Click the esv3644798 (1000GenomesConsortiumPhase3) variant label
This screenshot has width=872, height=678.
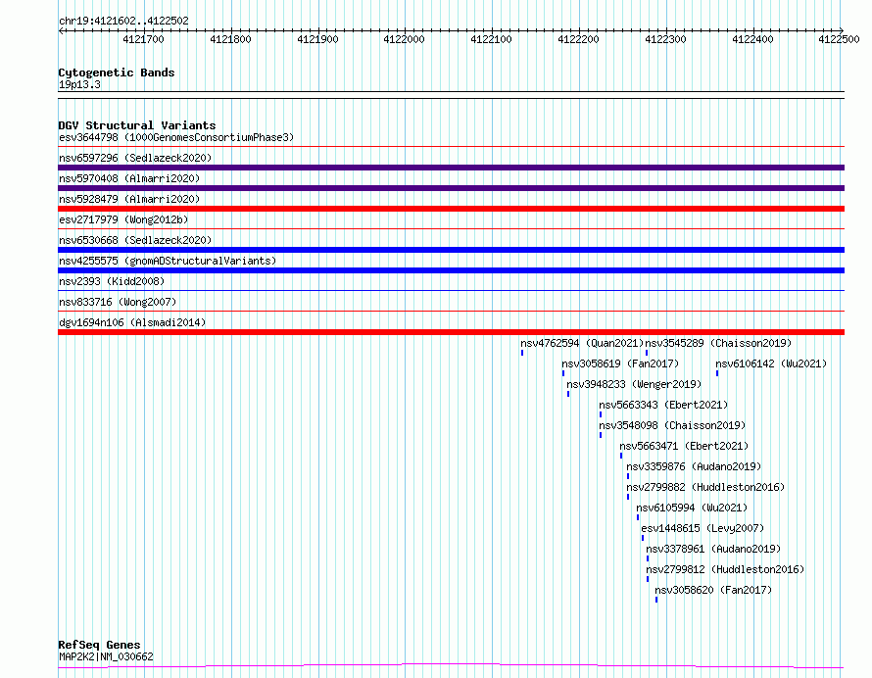pos(176,137)
